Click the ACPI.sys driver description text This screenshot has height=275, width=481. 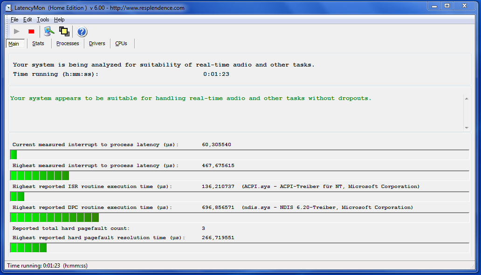[331, 186]
